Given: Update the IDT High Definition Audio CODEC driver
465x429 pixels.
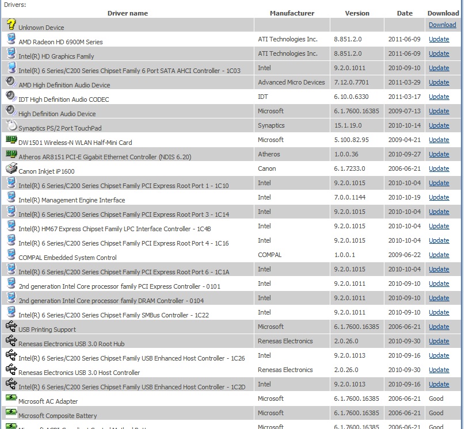Looking at the screenshot, I should click(x=439, y=97).
